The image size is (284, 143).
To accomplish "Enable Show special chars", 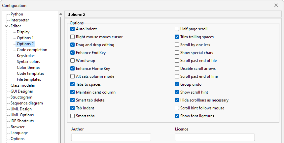I will 177,53.
